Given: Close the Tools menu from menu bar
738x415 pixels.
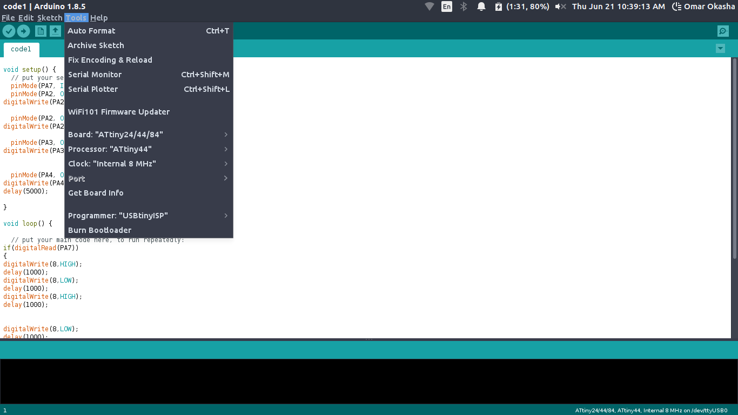Looking at the screenshot, I should point(76,18).
